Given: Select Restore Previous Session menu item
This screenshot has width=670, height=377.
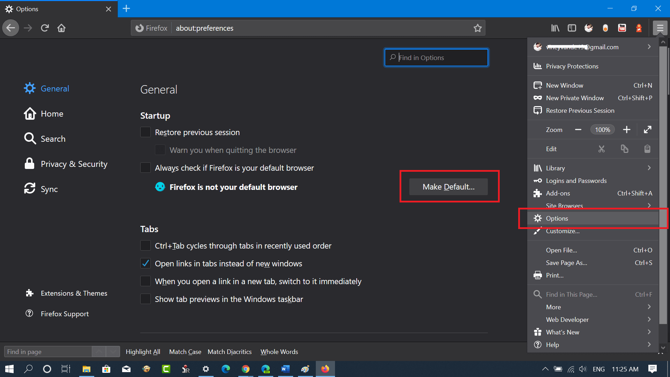Looking at the screenshot, I should coord(593,111).
